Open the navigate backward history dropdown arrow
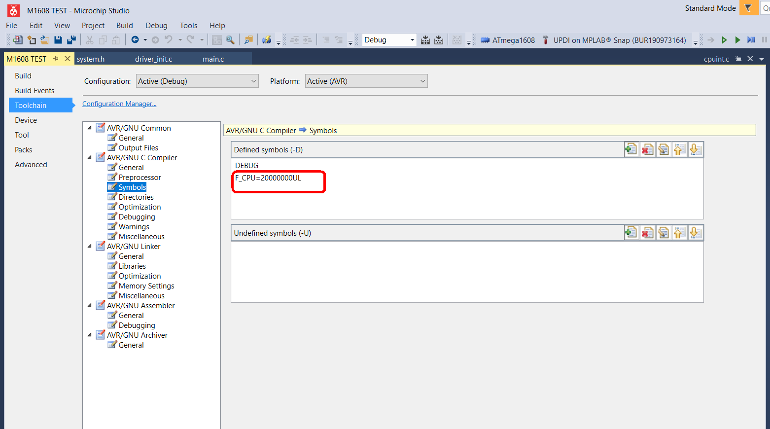 [x=145, y=40]
